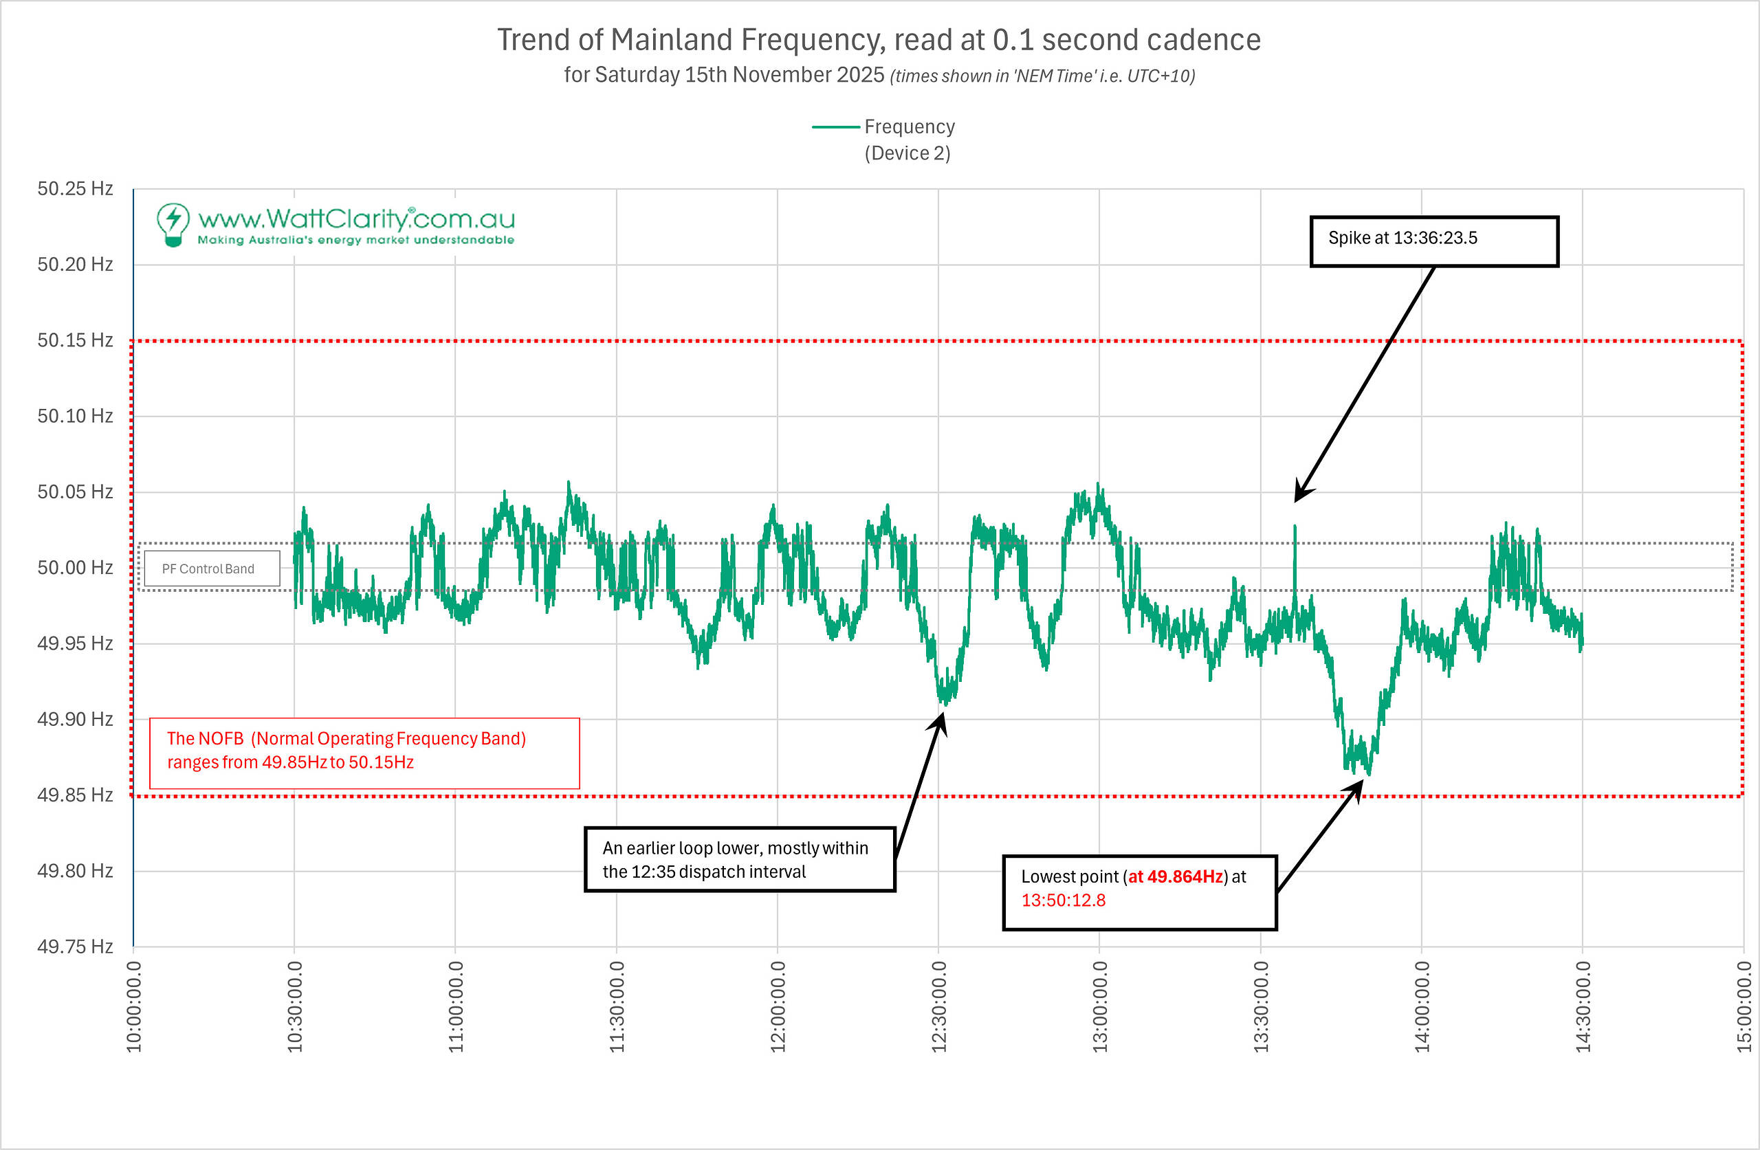Click the 10:00:00.0 x-axis time label
The image size is (1760, 1150).
pos(134,1006)
